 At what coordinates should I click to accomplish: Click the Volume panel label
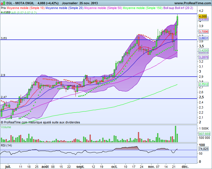tap(6, 127)
